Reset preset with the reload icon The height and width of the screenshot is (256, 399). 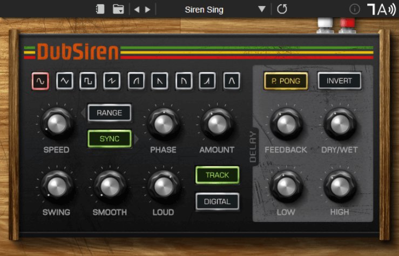point(282,9)
